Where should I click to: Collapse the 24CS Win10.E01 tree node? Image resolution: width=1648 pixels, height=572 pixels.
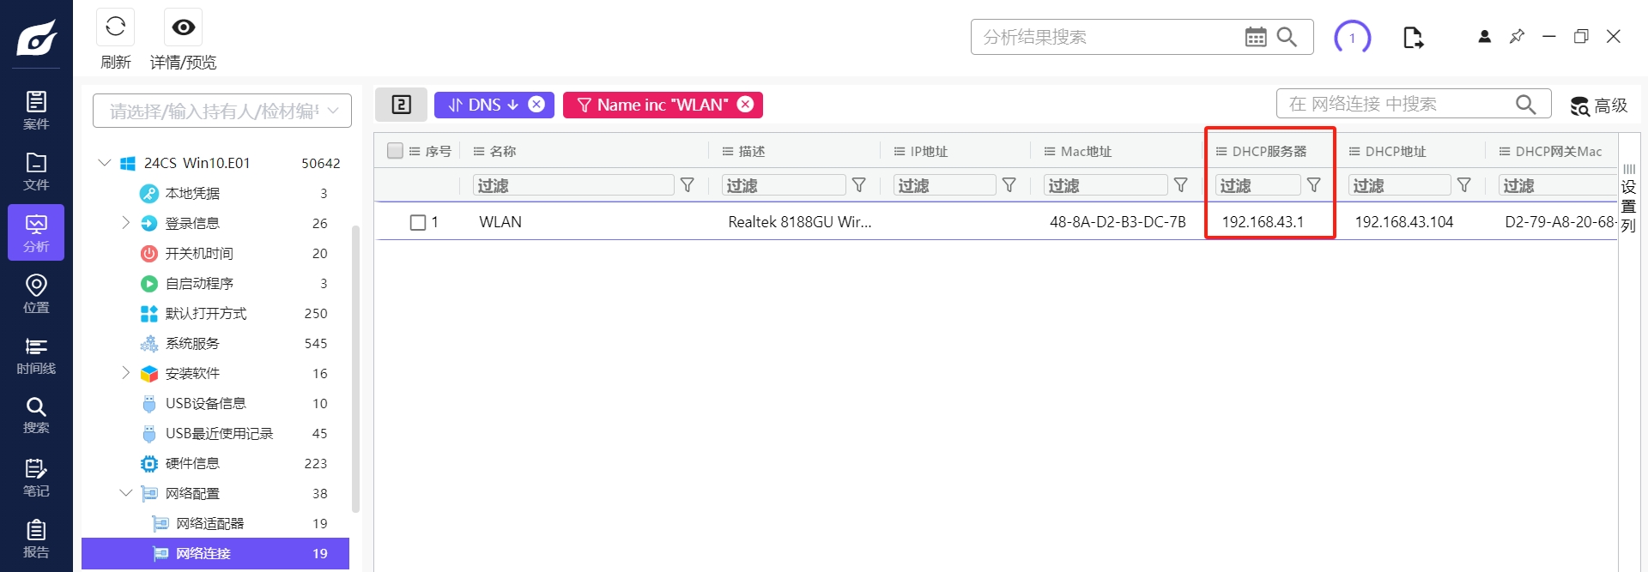coord(105,162)
